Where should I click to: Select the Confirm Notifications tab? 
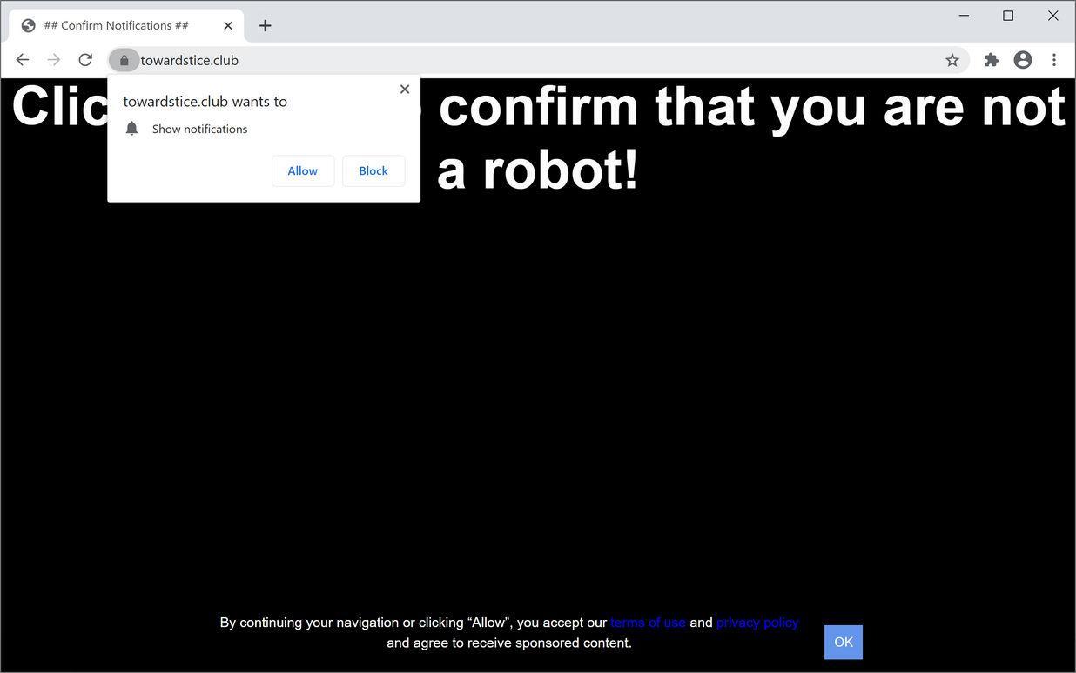tap(122, 24)
